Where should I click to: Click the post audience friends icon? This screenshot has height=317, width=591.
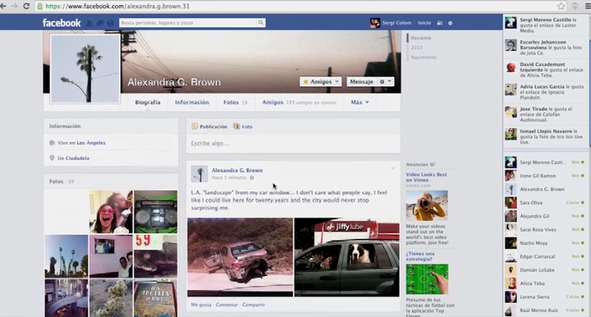point(252,177)
